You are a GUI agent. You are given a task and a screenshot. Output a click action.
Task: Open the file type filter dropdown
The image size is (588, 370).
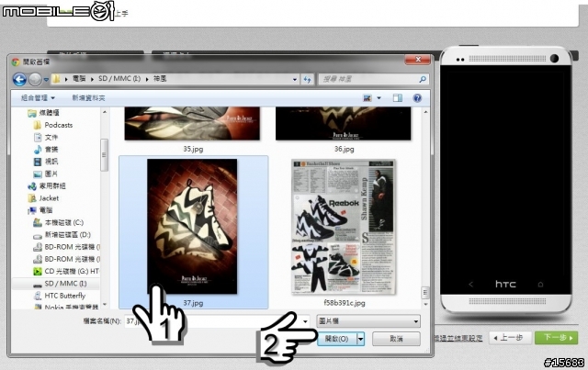click(368, 321)
